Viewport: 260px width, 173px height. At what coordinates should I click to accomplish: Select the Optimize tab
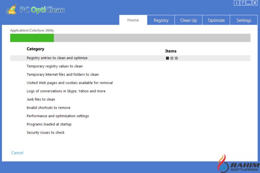click(216, 20)
